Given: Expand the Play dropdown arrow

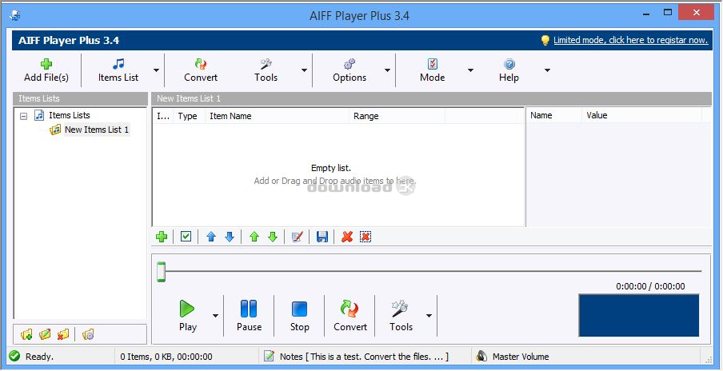Looking at the screenshot, I should 215,316.
